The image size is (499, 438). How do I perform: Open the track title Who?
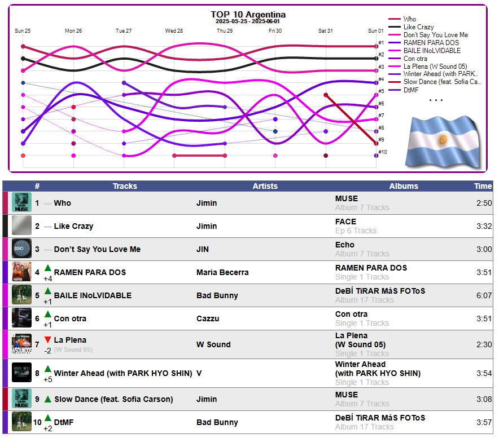62,203
